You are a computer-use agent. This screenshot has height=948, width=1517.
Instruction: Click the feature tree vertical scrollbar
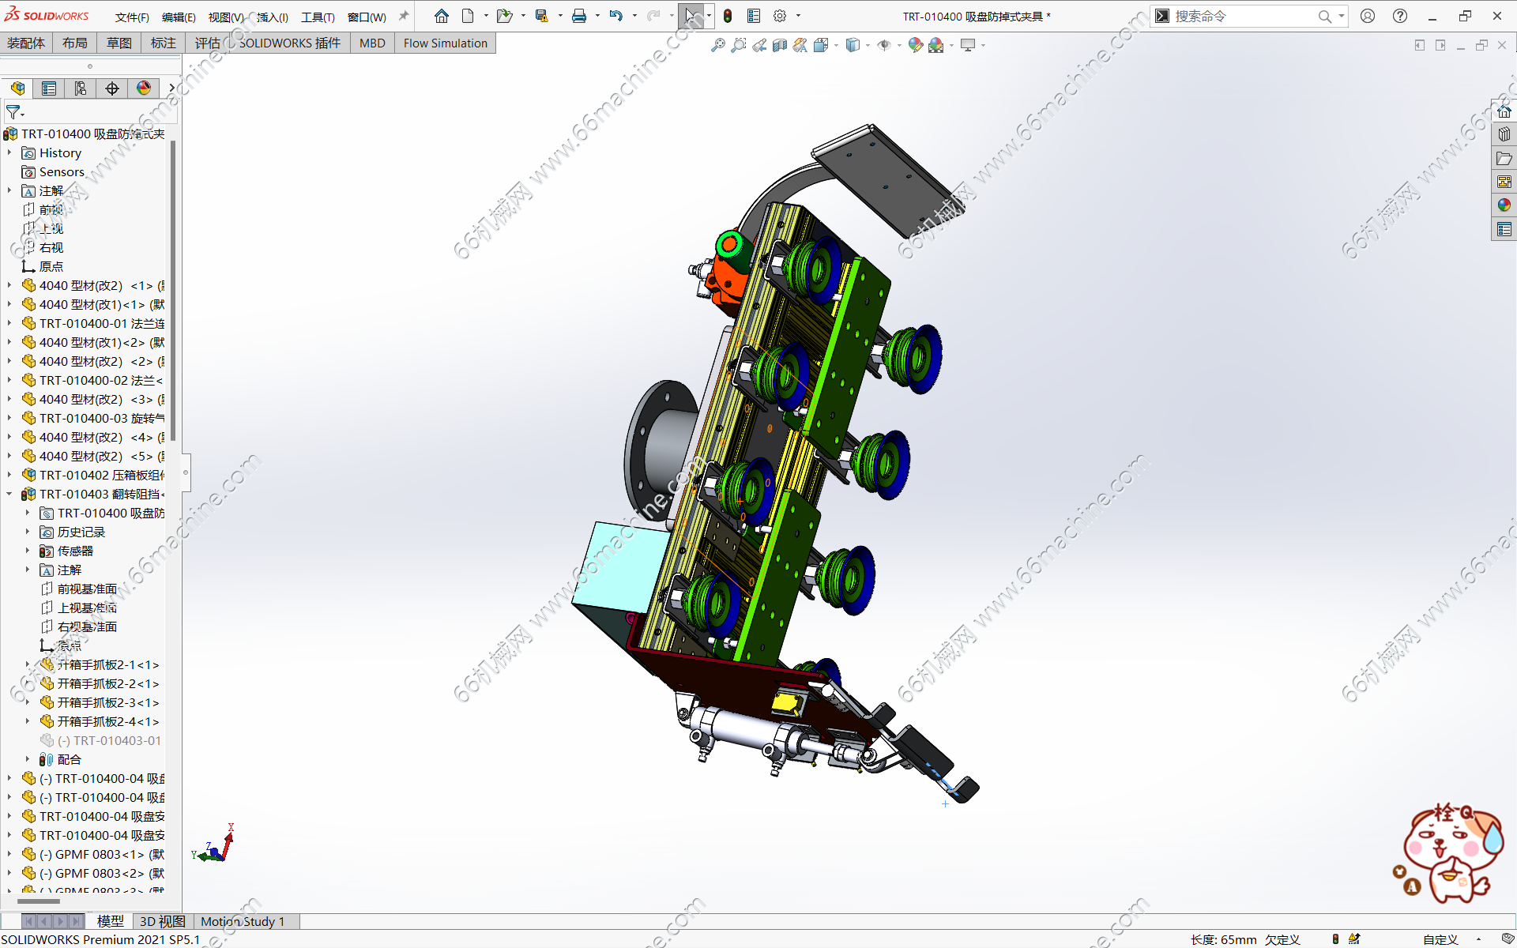[x=173, y=291]
